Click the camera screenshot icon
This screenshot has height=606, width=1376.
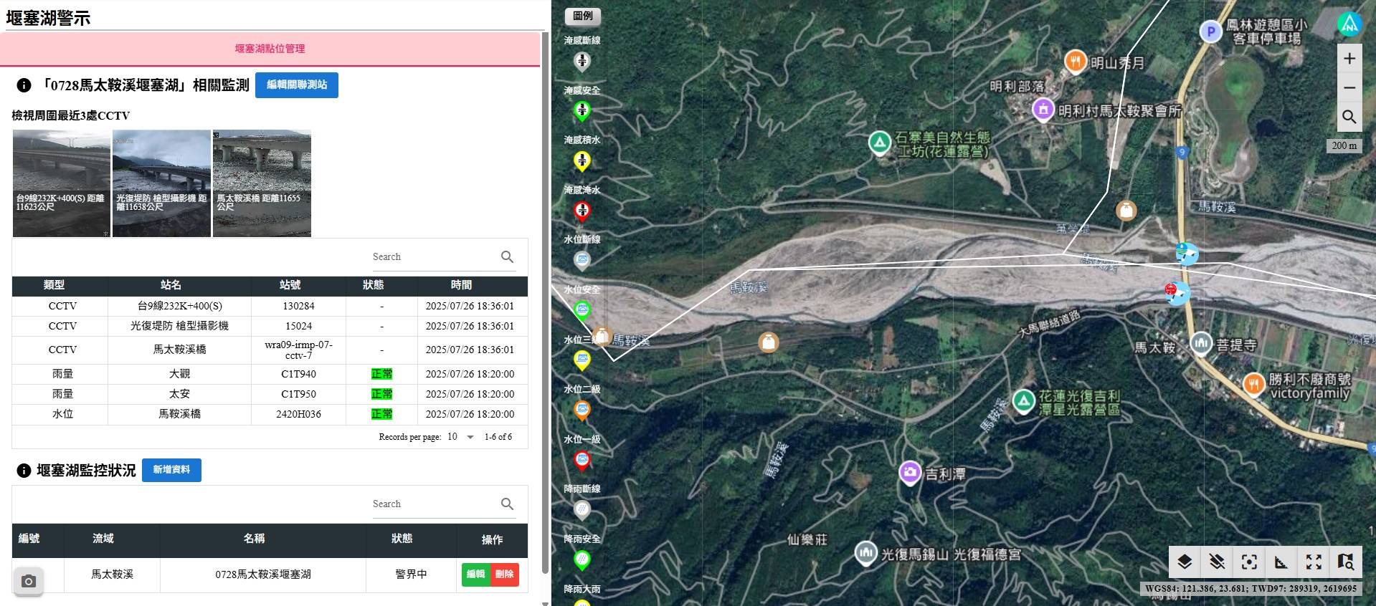(29, 581)
